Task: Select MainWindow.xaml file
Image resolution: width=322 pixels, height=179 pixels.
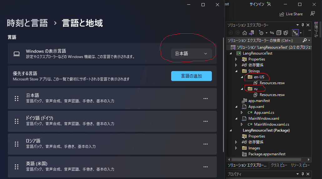Action: (263, 119)
